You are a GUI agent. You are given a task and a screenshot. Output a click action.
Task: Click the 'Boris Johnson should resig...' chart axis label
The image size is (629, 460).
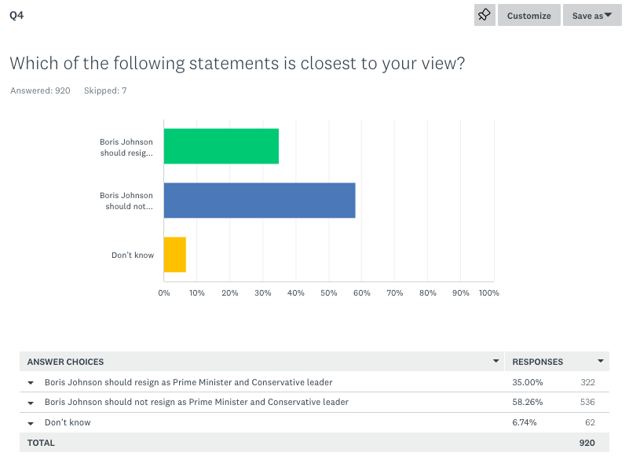(x=126, y=147)
